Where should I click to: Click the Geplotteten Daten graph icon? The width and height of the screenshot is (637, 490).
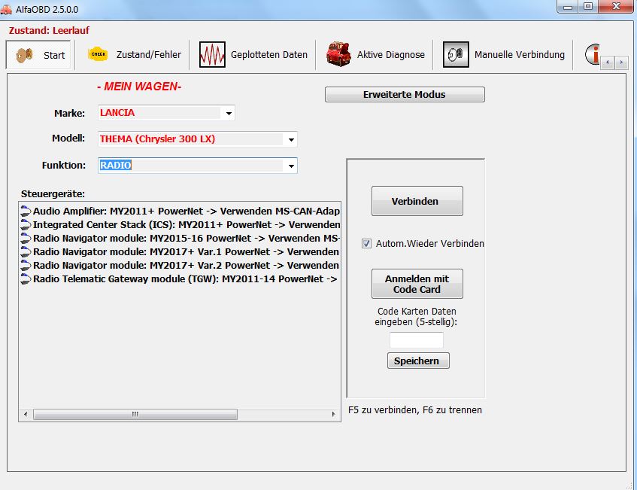click(212, 55)
